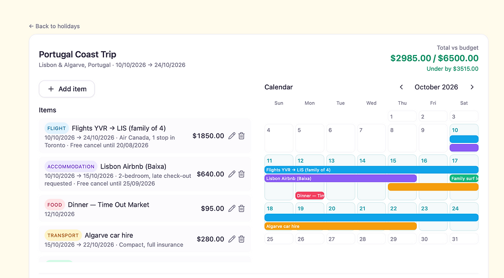This screenshot has height=278, width=504.
Task: Select October 9 calendar cell
Action: [433, 138]
